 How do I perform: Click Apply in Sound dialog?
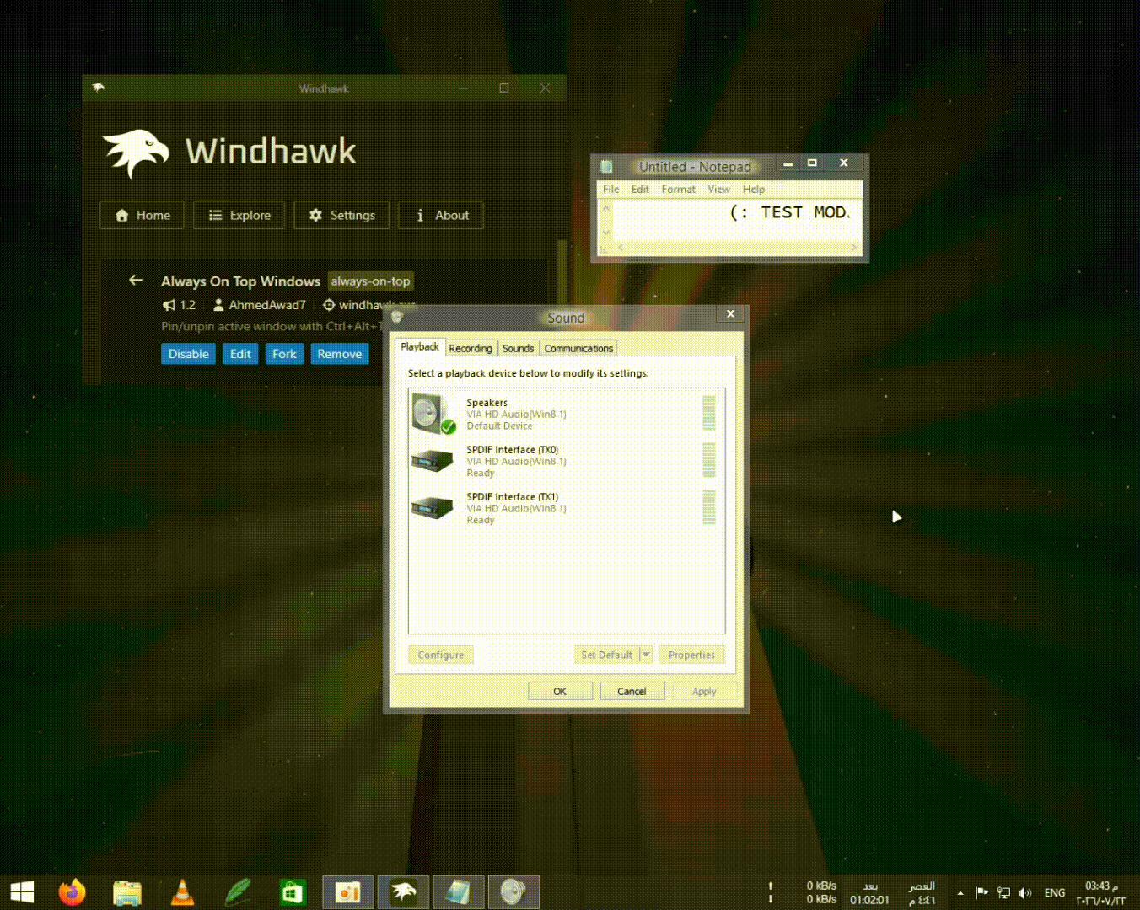(x=704, y=691)
